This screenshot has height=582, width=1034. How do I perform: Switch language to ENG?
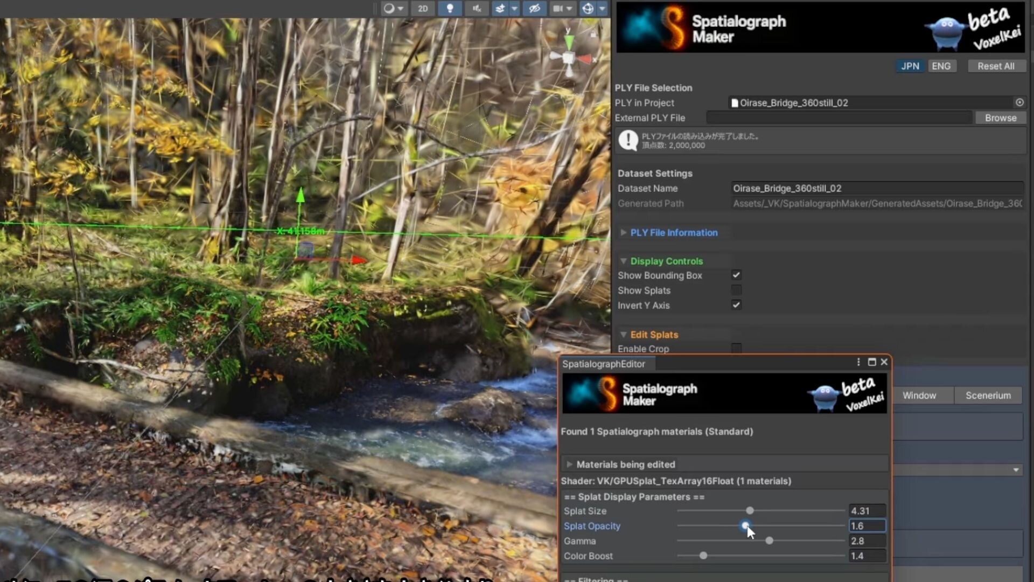coord(941,66)
